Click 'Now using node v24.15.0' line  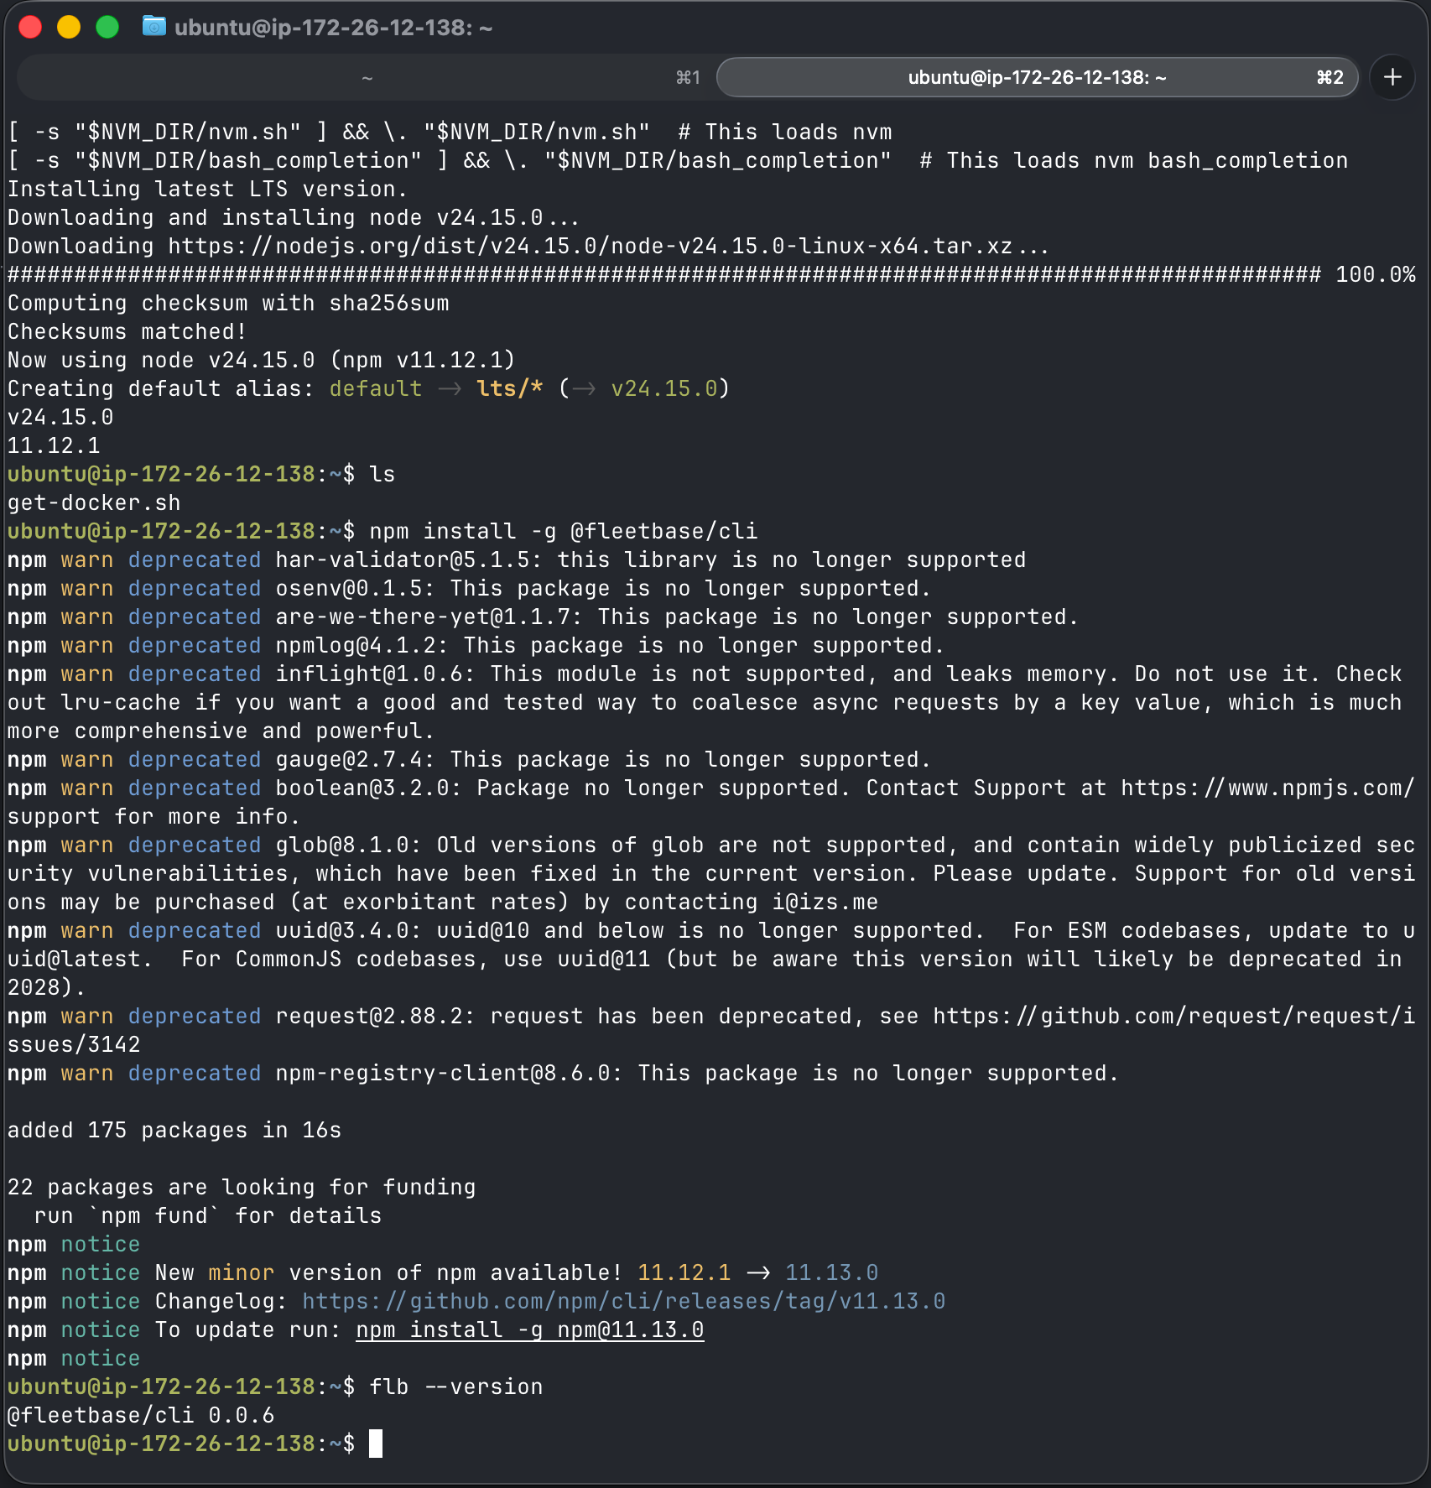(261, 360)
